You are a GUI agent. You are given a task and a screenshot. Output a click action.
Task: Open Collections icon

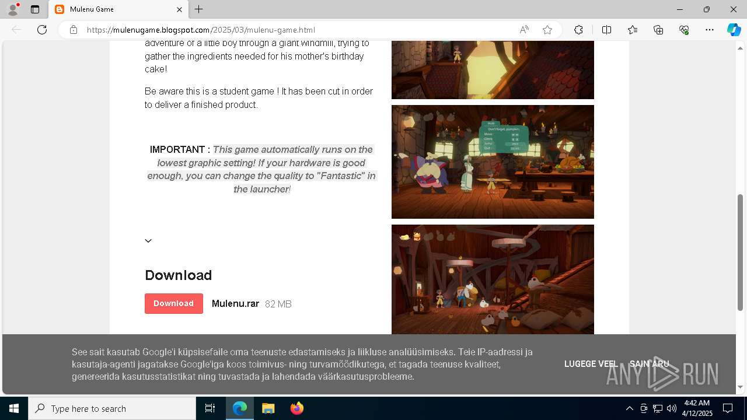click(658, 30)
